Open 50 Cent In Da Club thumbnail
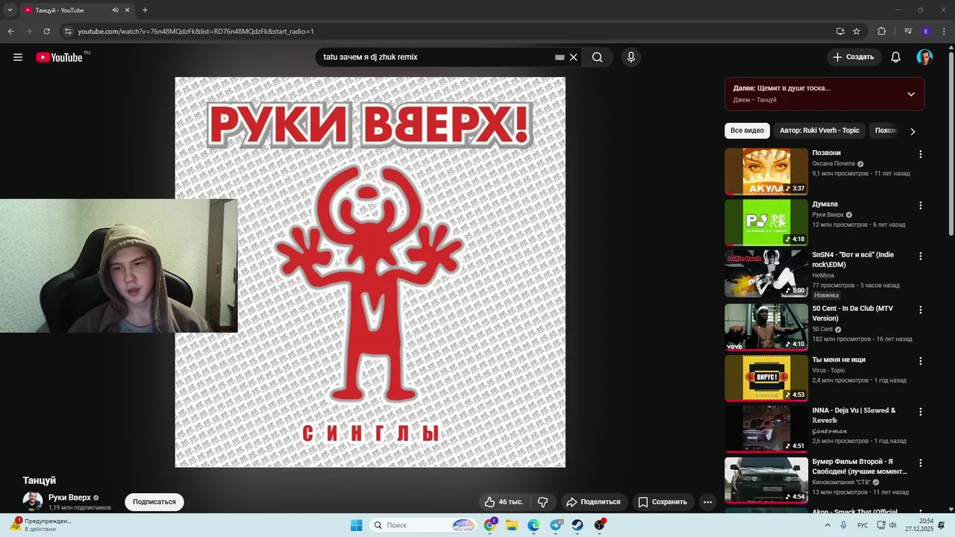This screenshot has height=537, width=955. pos(766,327)
